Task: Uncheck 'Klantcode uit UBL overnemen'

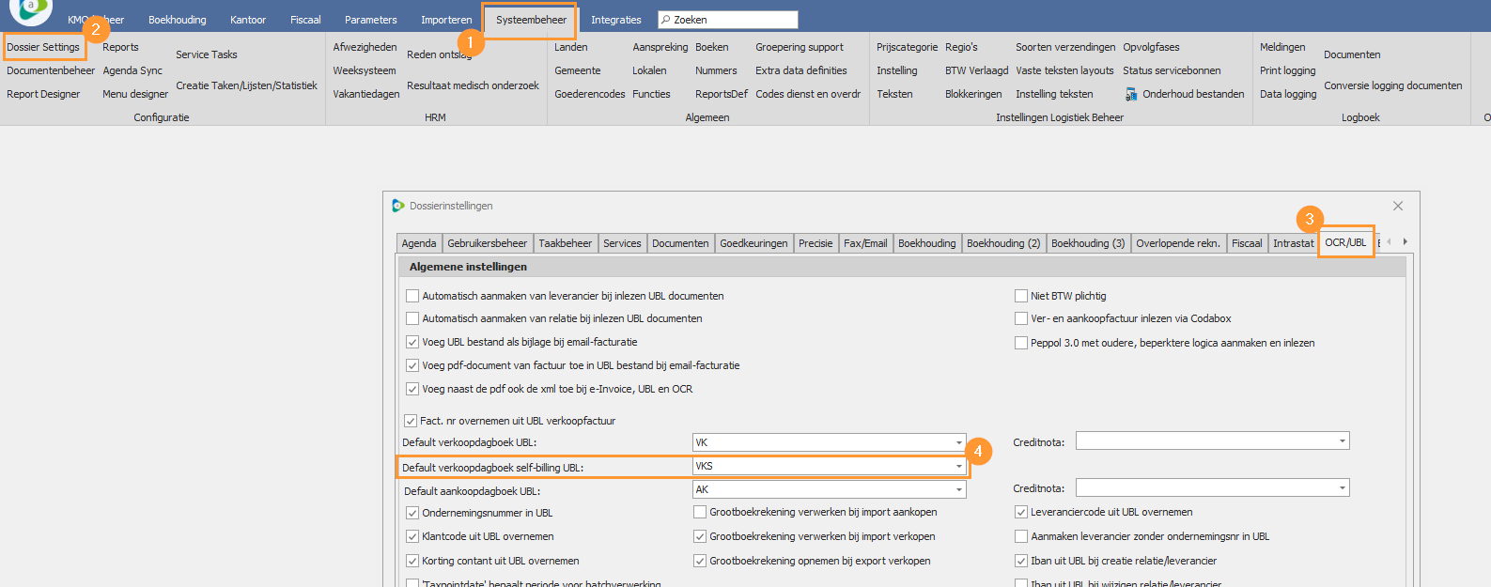Action: point(412,536)
